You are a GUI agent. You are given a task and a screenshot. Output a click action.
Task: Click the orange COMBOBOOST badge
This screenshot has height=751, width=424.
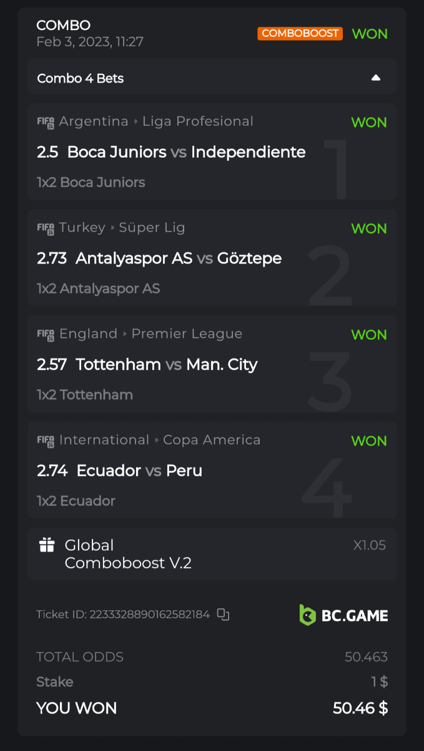[x=300, y=34]
